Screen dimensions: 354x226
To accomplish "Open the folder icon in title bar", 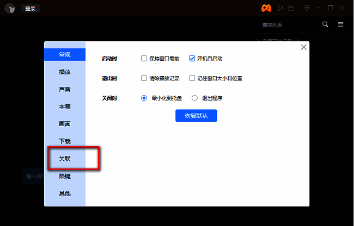I will tap(291, 8).
